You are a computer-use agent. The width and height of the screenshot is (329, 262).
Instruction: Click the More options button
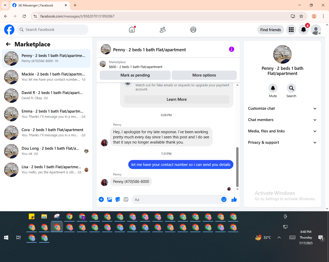pyautogui.click(x=204, y=75)
